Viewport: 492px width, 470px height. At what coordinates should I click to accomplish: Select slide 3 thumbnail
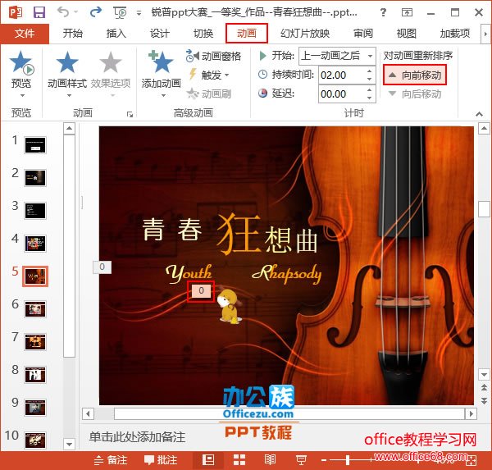[x=35, y=211]
